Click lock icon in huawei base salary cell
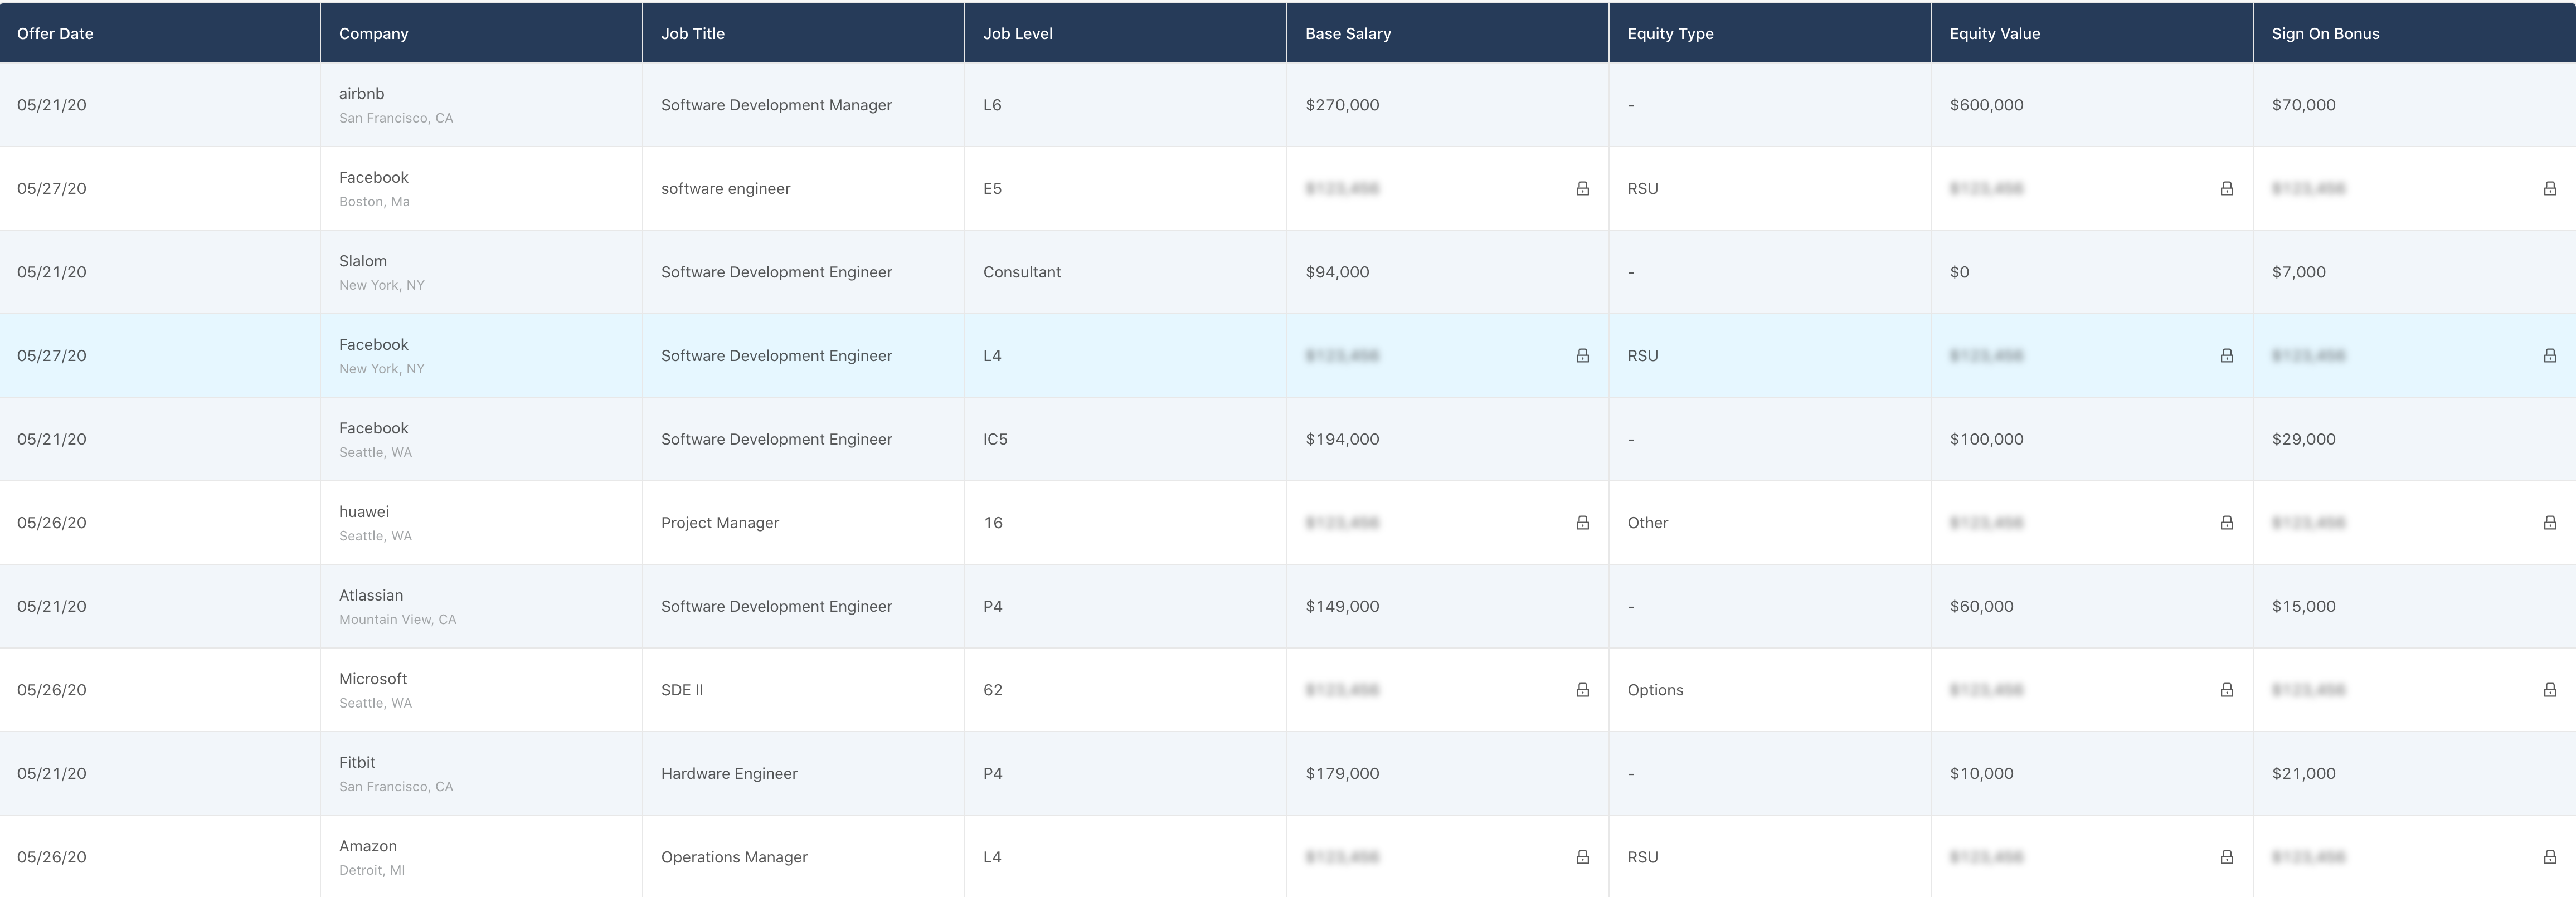This screenshot has width=2576, height=897. pos(1582,522)
